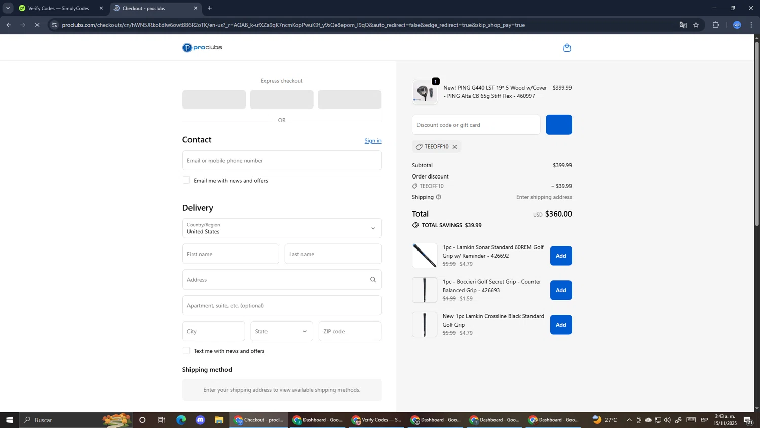The height and width of the screenshot is (428, 760).
Task: Open the tab search dropdown arrow
Action: tap(8, 8)
